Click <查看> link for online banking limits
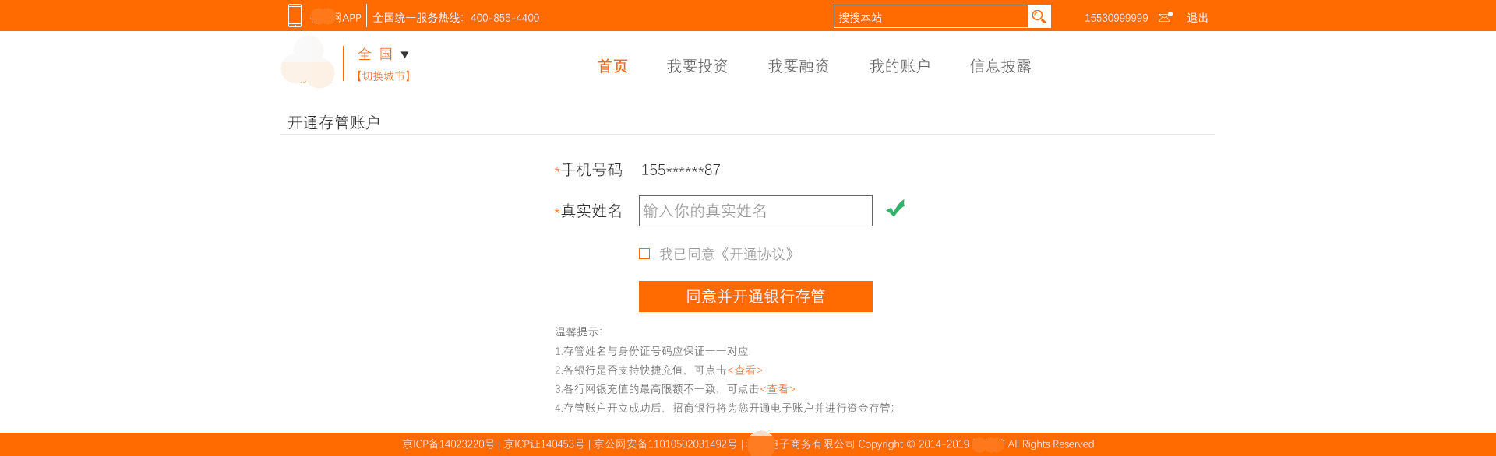Image resolution: width=1496 pixels, height=456 pixels. 778,389
